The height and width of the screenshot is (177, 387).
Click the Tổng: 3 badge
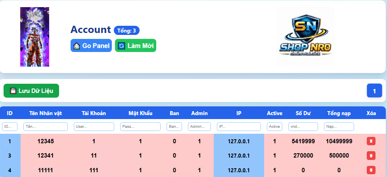click(x=126, y=31)
